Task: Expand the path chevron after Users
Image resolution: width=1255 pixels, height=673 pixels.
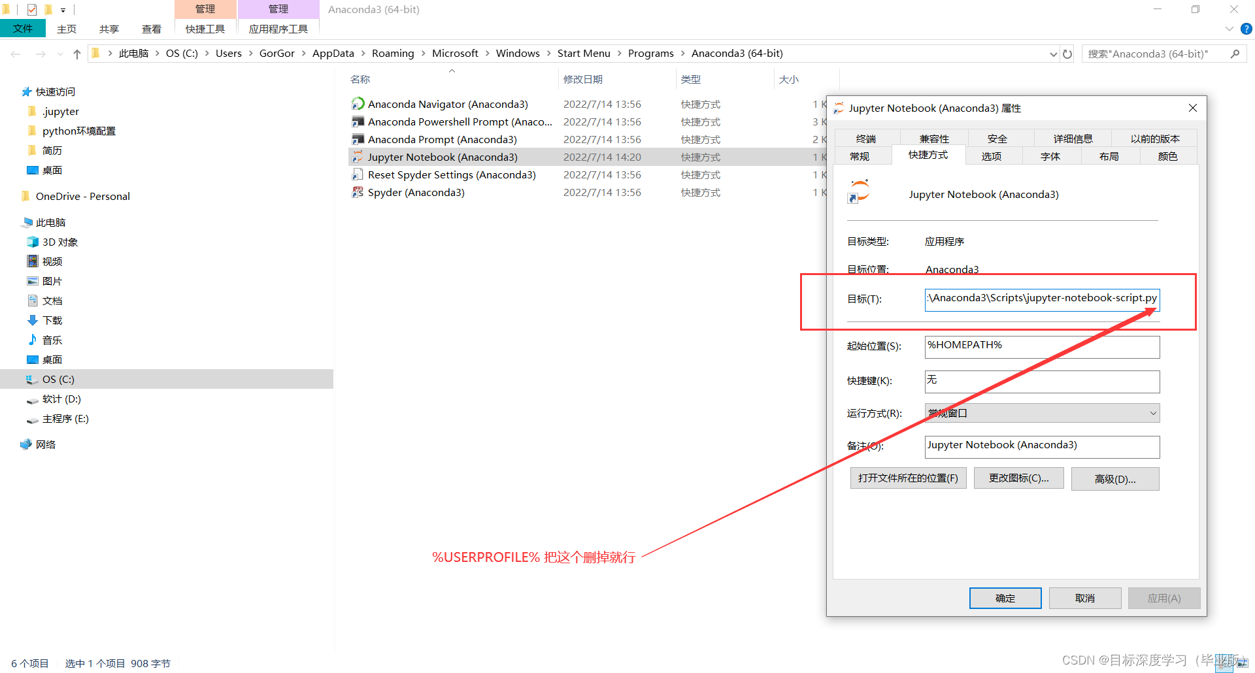Action: coord(250,53)
